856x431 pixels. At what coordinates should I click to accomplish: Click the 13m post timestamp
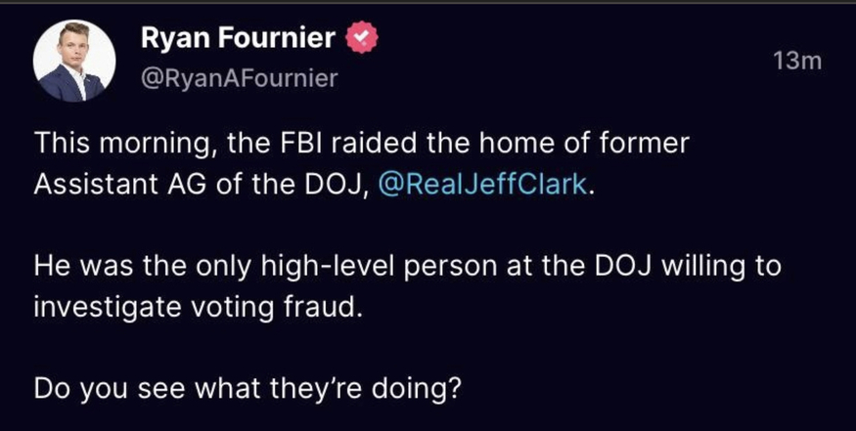tap(793, 61)
